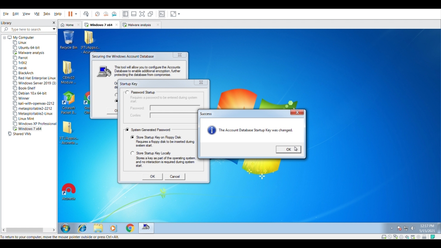Open the Recycle Bin desktop icon
441x248 pixels.
(68, 40)
